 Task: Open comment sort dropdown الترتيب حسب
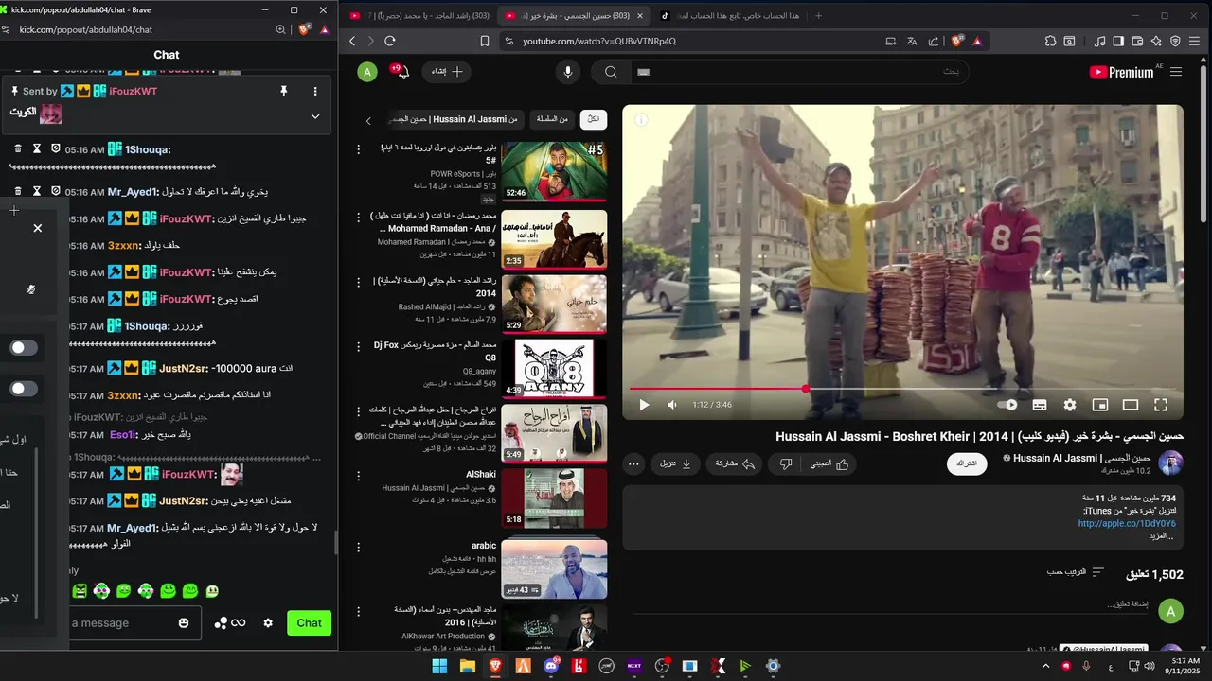pyautogui.click(x=1076, y=572)
